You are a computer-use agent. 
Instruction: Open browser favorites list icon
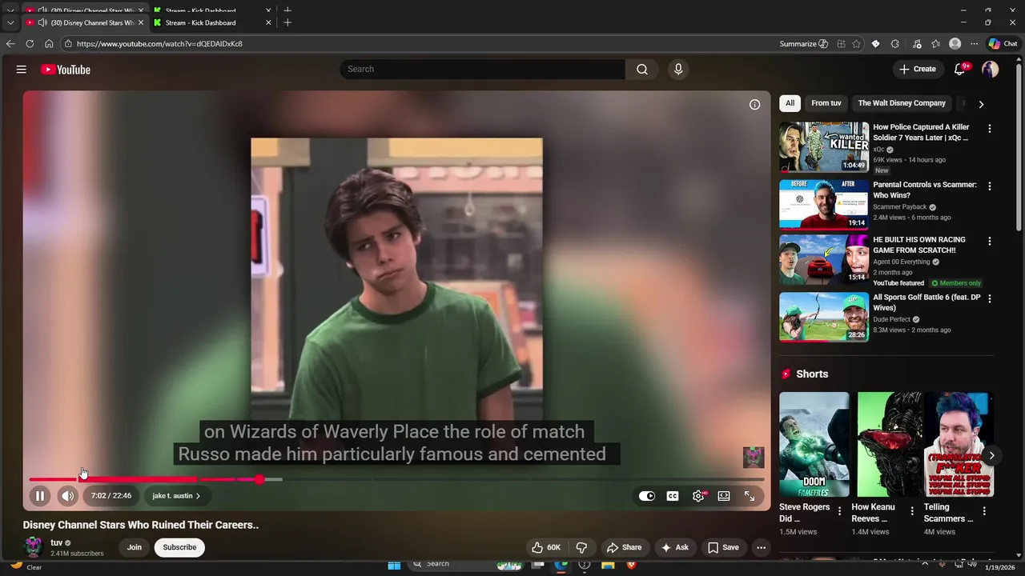click(935, 44)
